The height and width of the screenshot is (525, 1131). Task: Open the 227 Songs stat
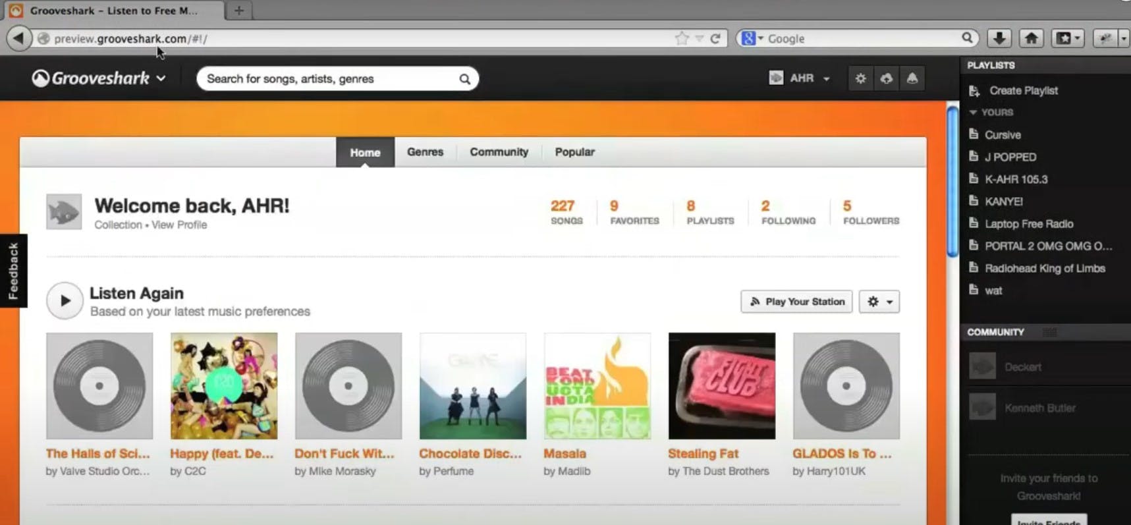(566, 212)
